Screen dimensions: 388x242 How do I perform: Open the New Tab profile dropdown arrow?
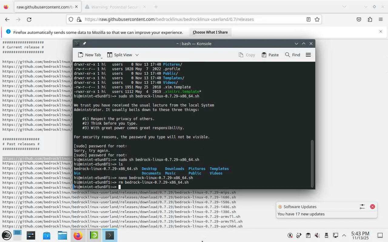pos(102,57)
